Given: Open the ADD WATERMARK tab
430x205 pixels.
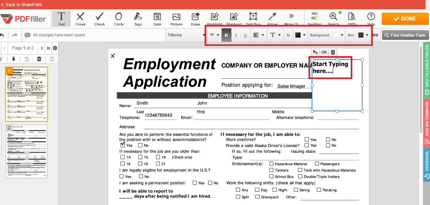Looking at the screenshot, I should (x=426, y=123).
